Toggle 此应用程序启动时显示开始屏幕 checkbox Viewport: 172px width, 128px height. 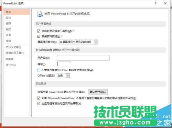[x=39, y=103]
